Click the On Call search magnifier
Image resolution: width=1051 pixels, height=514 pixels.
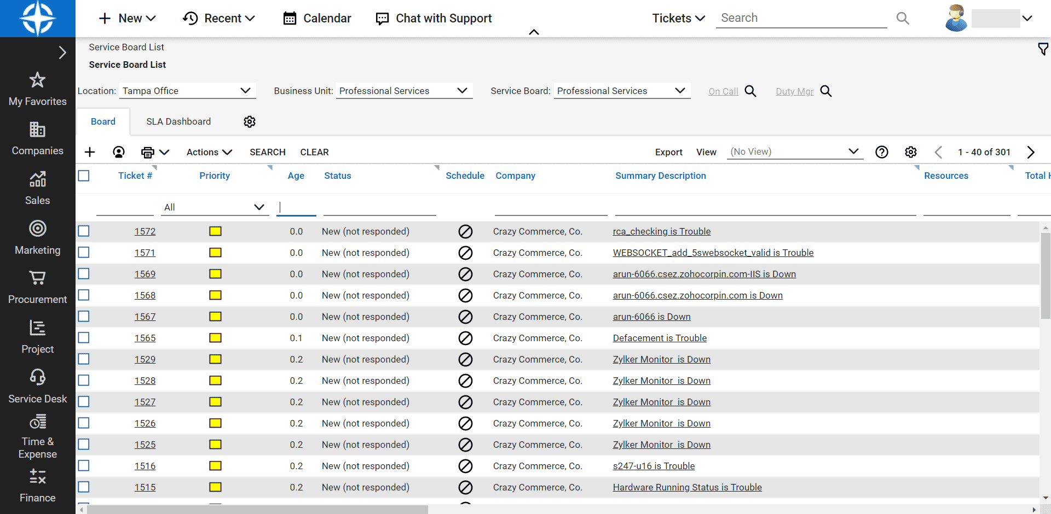pos(750,91)
